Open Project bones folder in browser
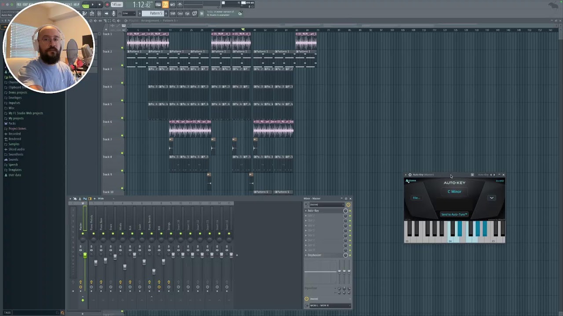This screenshot has width=563, height=316. [17, 129]
